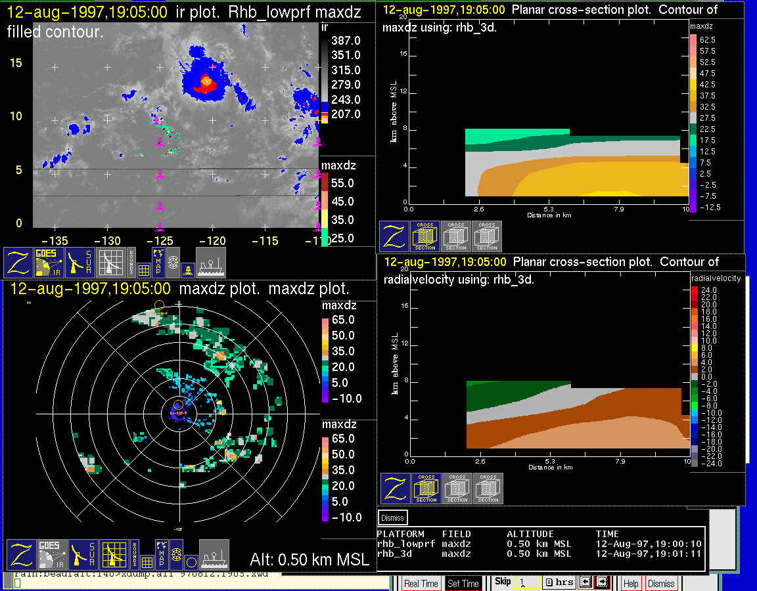
Task: Enable Real Time mode
Action: pyautogui.click(x=421, y=583)
